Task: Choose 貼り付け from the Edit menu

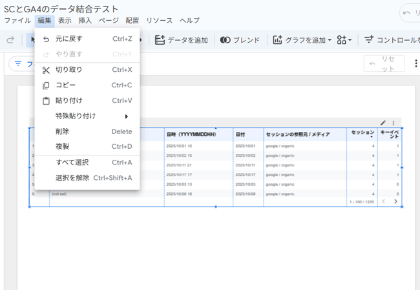Action: 87,100
